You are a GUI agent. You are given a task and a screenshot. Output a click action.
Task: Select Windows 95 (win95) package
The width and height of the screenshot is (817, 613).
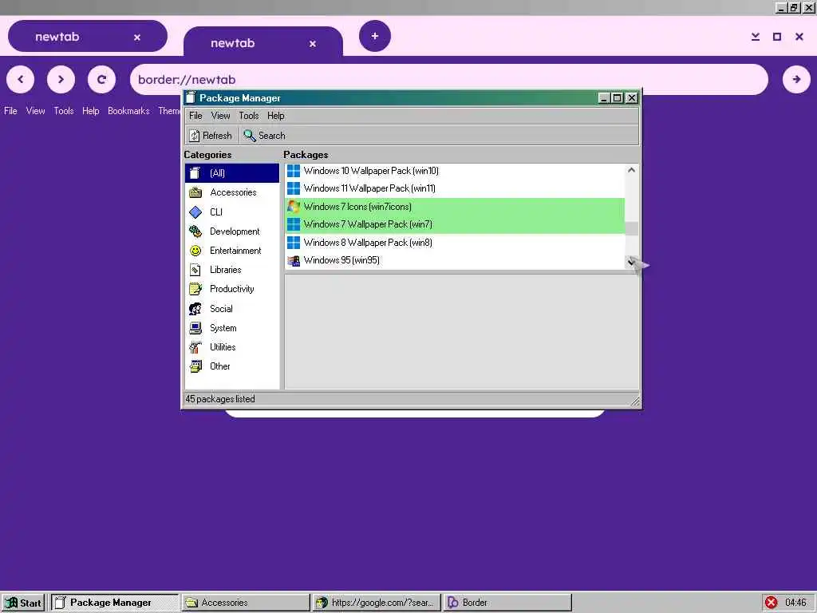point(455,261)
